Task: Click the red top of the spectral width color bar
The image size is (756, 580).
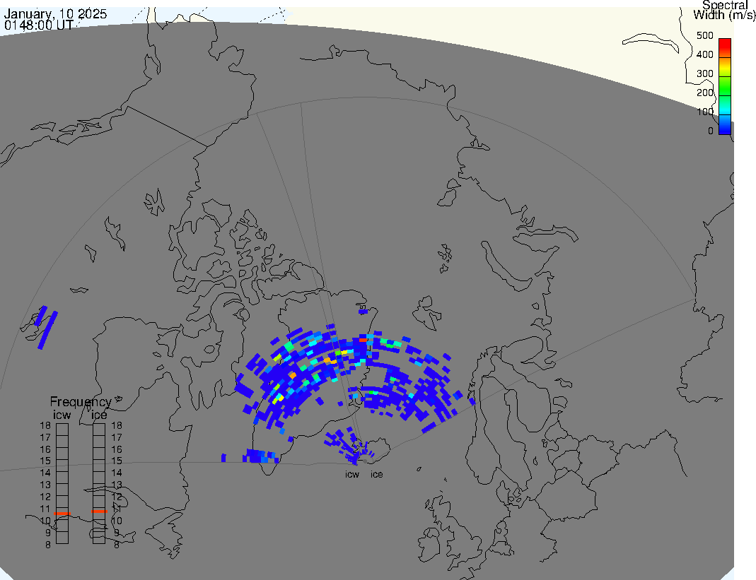Action: 725,47
